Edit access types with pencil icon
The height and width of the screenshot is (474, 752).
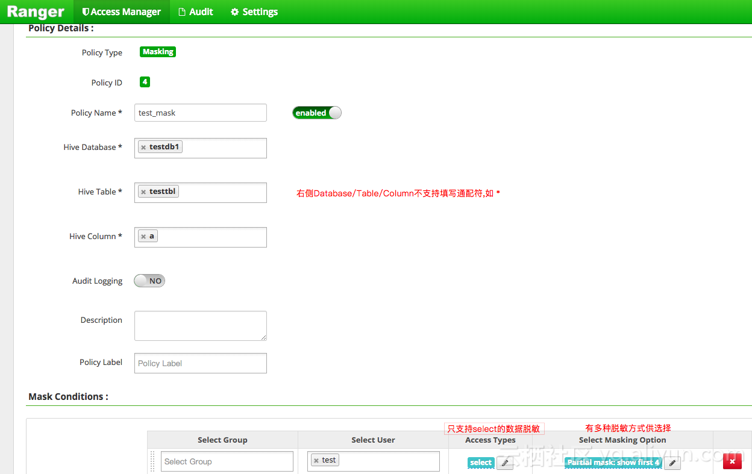tap(505, 463)
